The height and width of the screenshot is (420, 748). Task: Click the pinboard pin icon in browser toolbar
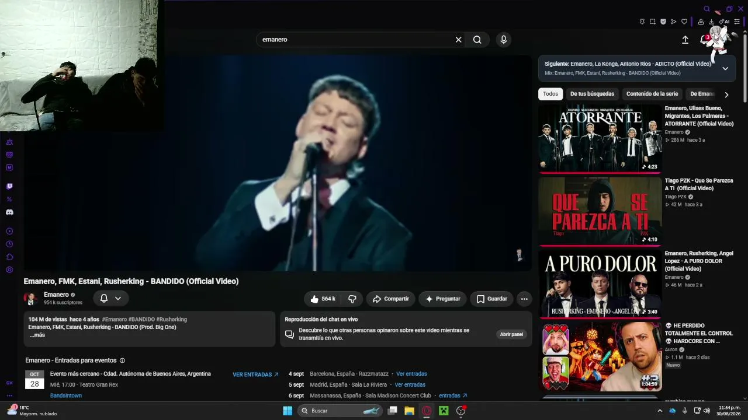(x=642, y=22)
